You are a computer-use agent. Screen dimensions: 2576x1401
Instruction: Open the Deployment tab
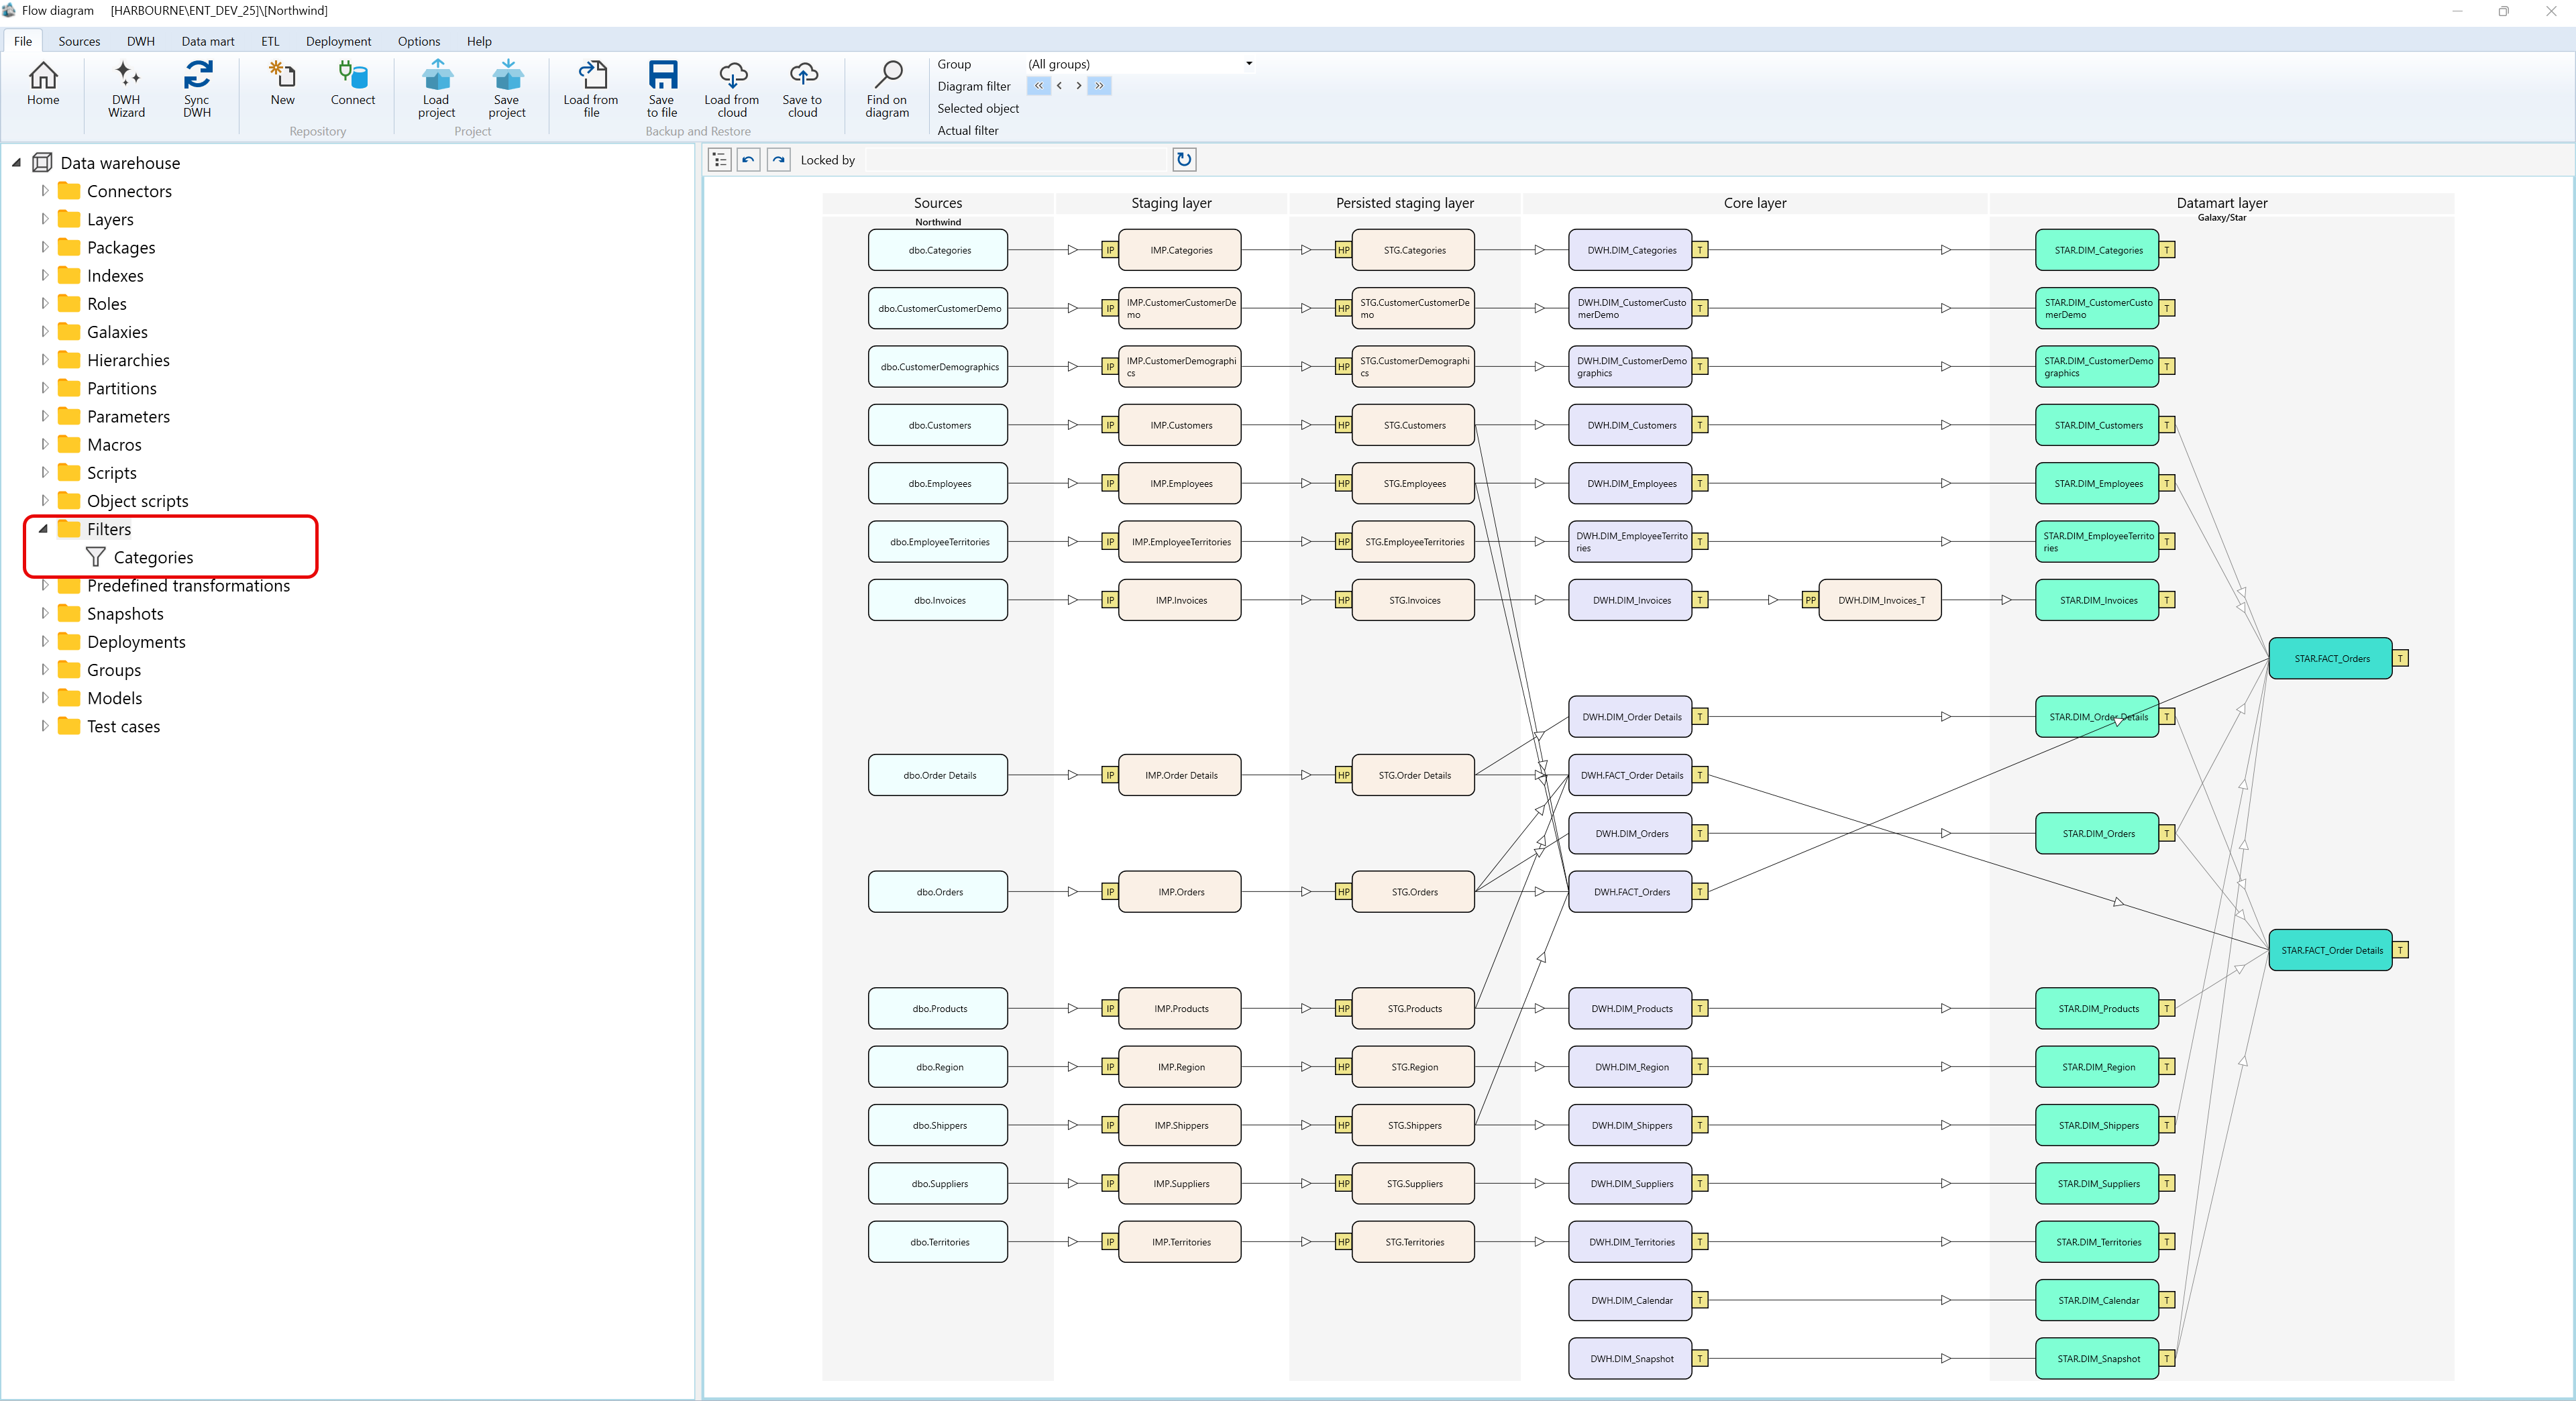point(338,41)
